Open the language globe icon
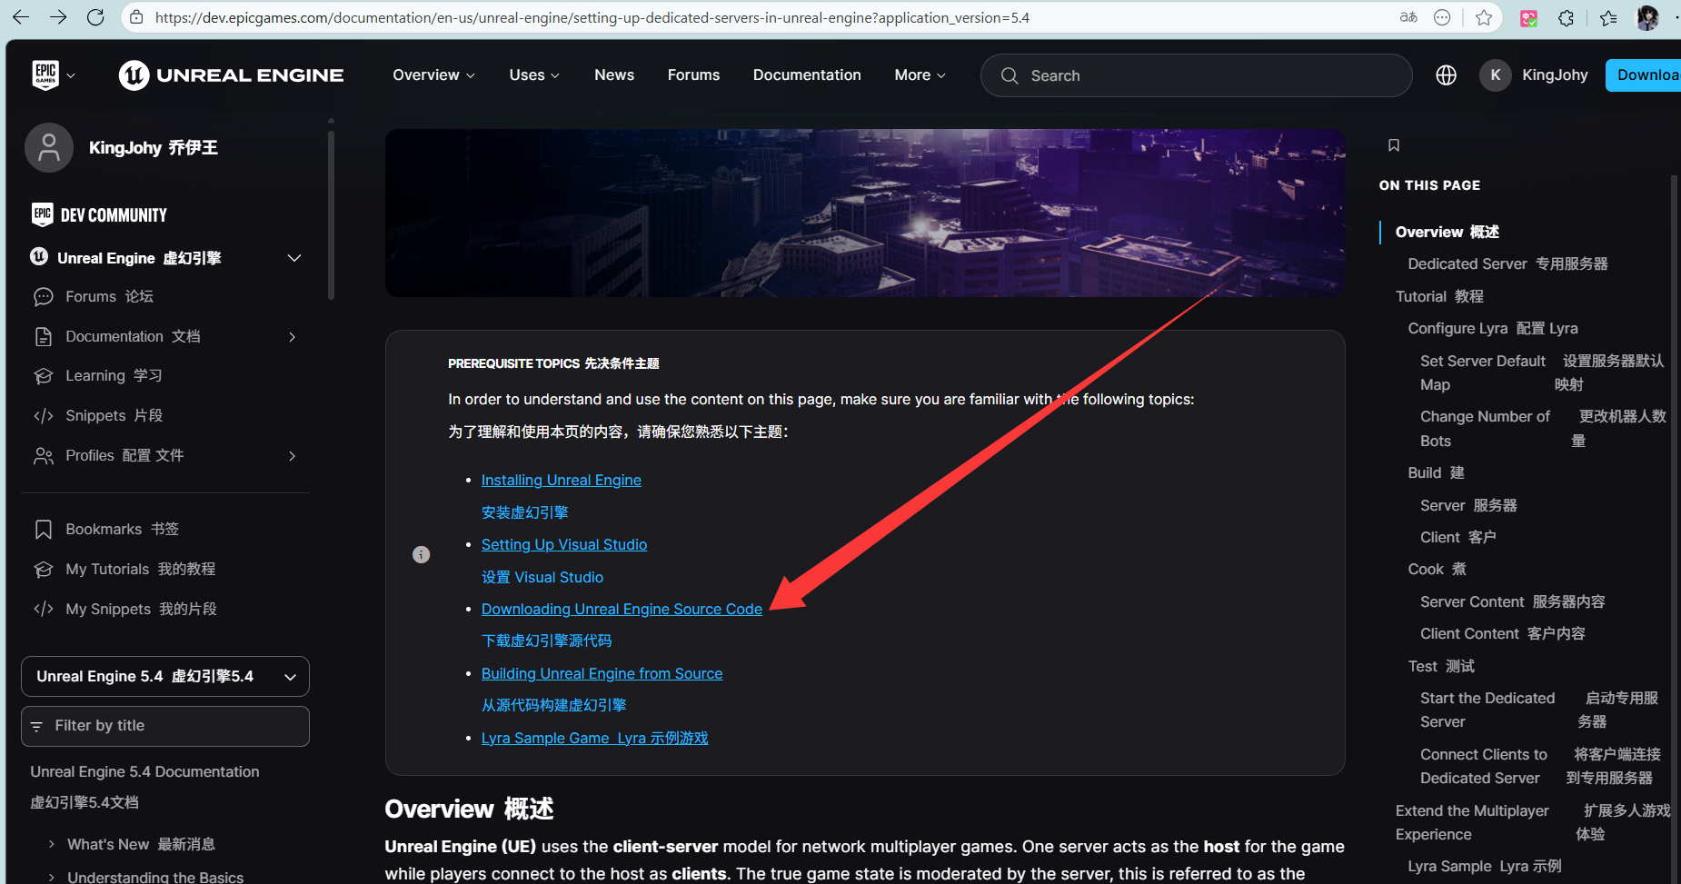This screenshot has height=884, width=1681. pyautogui.click(x=1446, y=75)
